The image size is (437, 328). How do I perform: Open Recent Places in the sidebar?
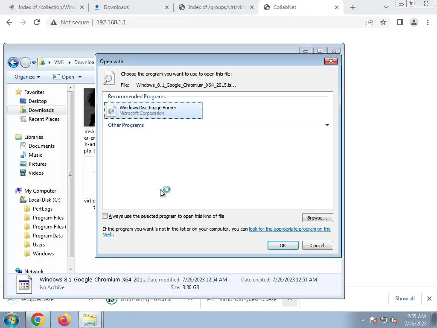pos(44,119)
